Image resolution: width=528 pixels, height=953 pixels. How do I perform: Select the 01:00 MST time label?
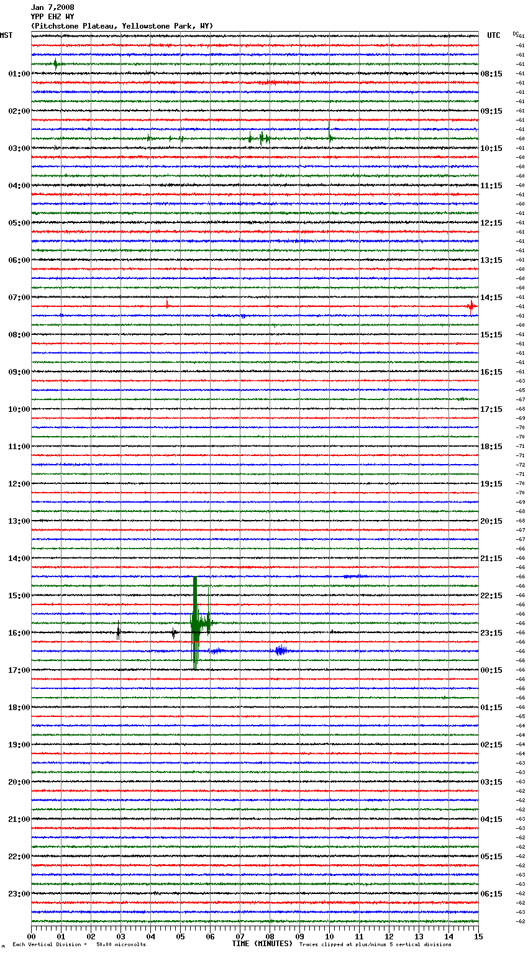[x=19, y=74]
